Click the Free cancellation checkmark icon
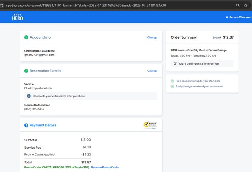This screenshot has width=252, height=172. coord(172,81)
